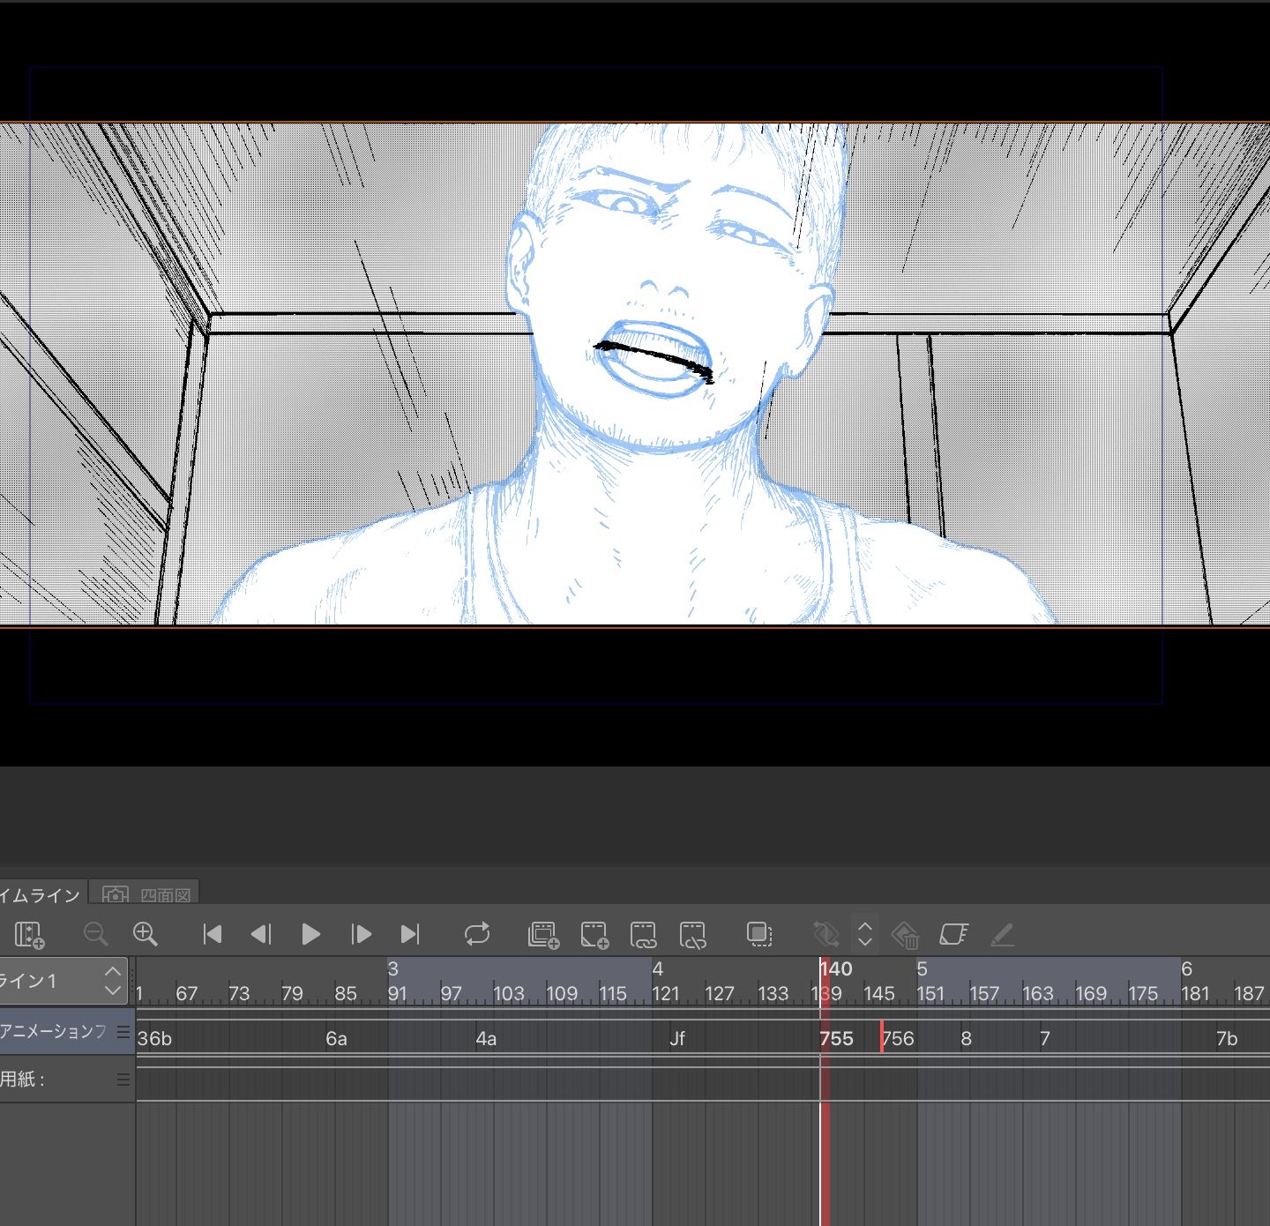The width and height of the screenshot is (1270, 1226).
Task: Advance to the next frame
Action: 361,935
